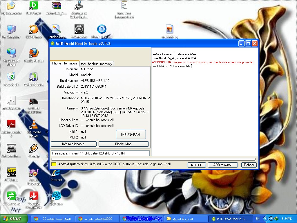Click the ROOT button
Image resolution: width=297 pixels, height=223 pixels.
197,165
